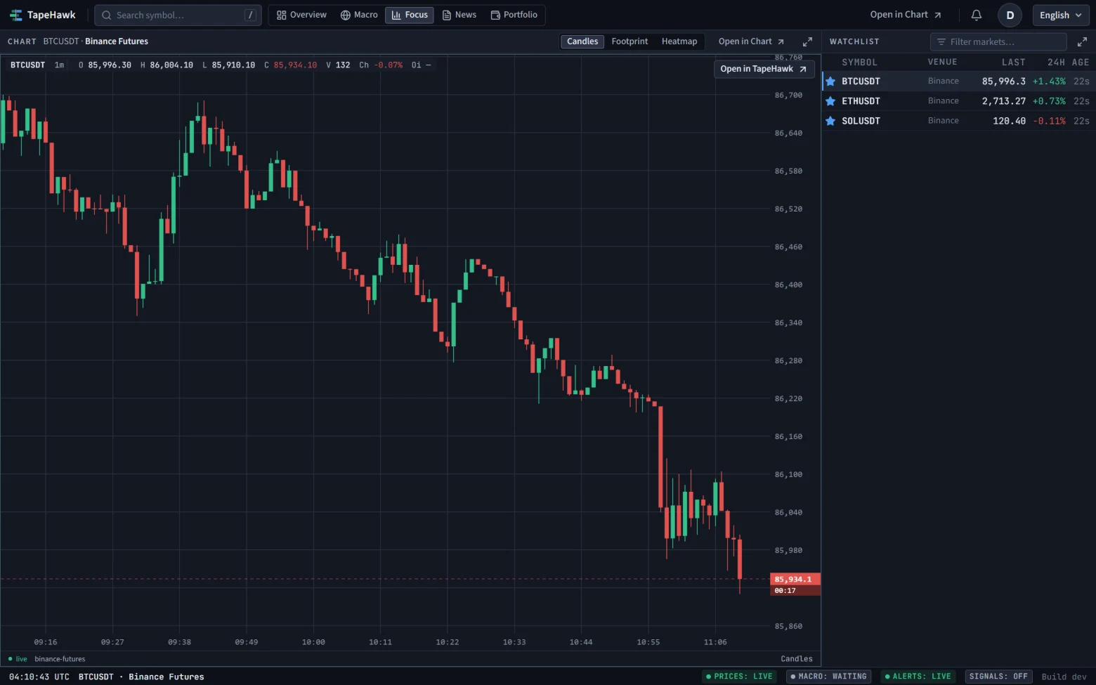Open the English language dropdown
Screen dimensions: 1096x685
coord(1060,15)
